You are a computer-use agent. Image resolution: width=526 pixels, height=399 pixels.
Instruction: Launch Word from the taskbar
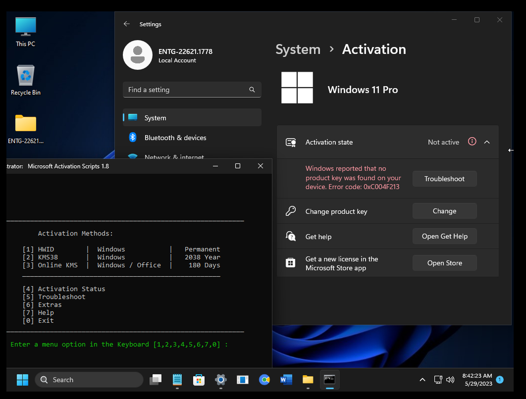286,380
